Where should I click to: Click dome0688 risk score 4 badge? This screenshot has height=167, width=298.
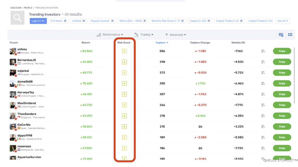tap(124, 83)
